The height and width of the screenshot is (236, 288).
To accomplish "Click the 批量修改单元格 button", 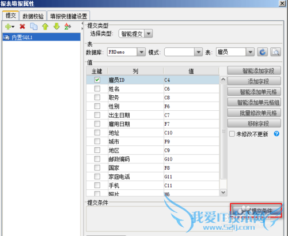I will [254, 113].
